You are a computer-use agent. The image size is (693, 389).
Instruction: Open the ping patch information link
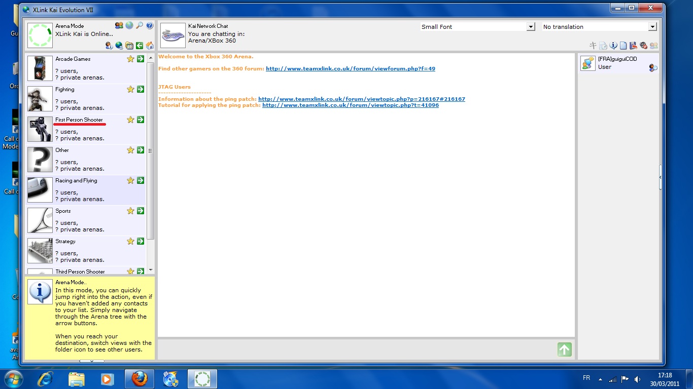pyautogui.click(x=362, y=99)
